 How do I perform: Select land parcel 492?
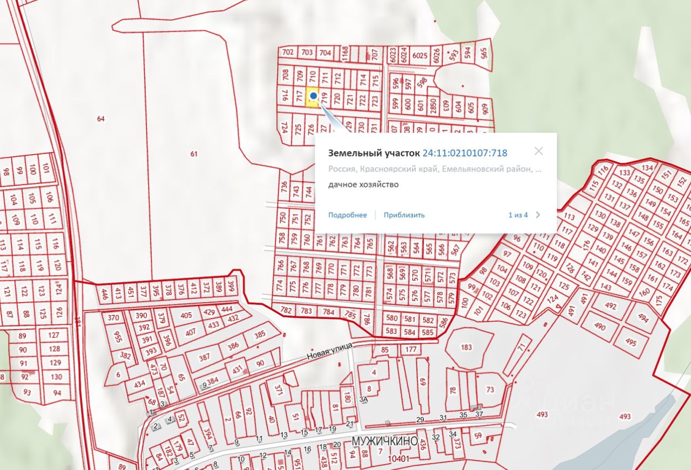click(611, 305)
